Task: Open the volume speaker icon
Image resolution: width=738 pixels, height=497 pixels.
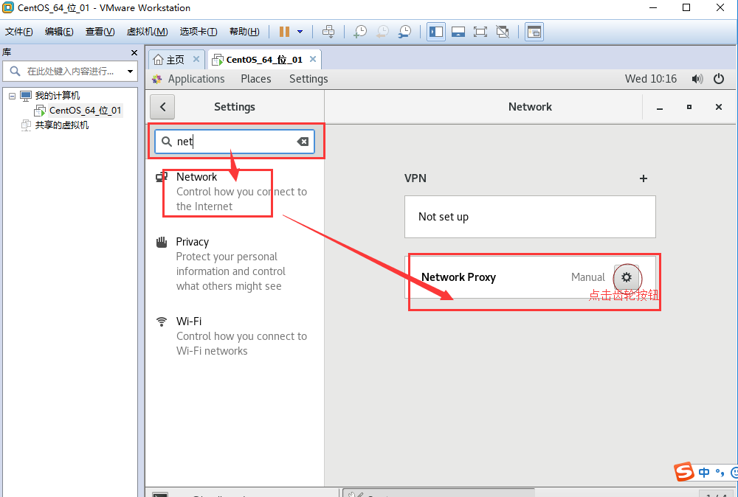Action: click(697, 79)
